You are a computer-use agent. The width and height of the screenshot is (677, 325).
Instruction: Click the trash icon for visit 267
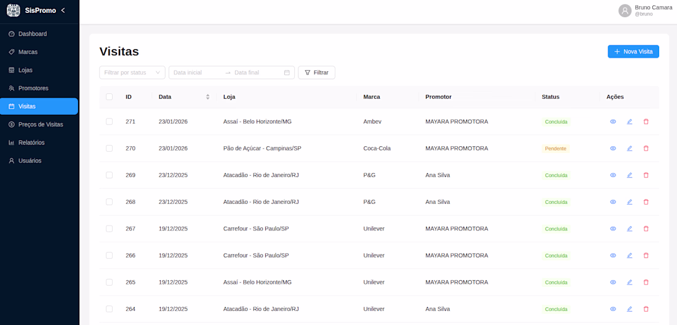pyautogui.click(x=646, y=229)
